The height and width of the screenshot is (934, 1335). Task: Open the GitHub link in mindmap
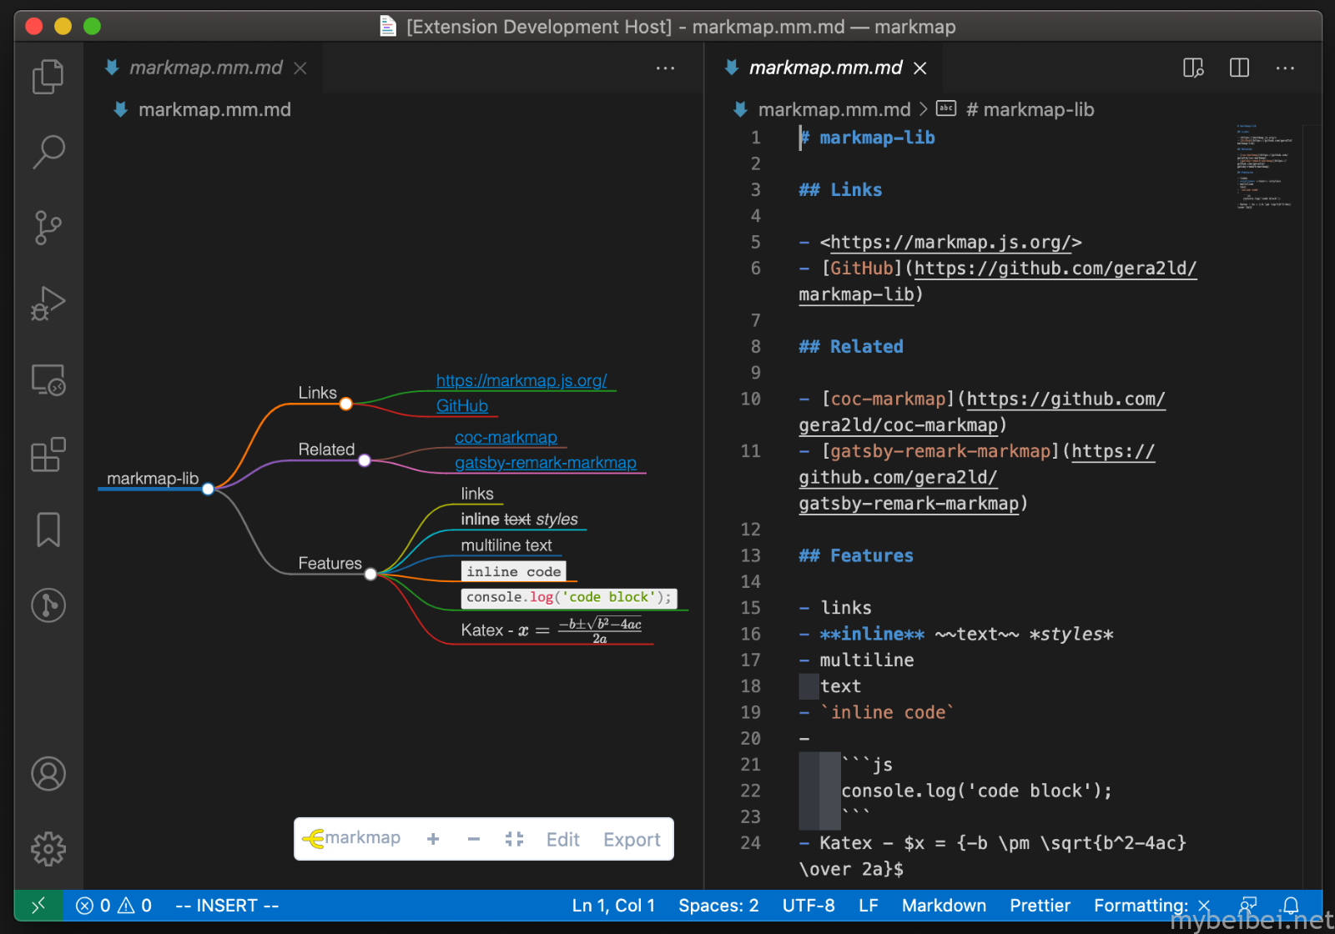[x=462, y=406]
